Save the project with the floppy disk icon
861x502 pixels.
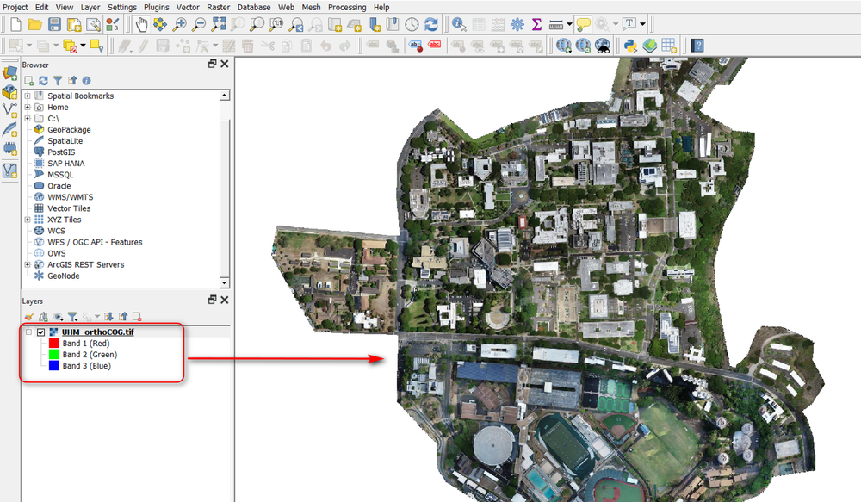click(54, 25)
